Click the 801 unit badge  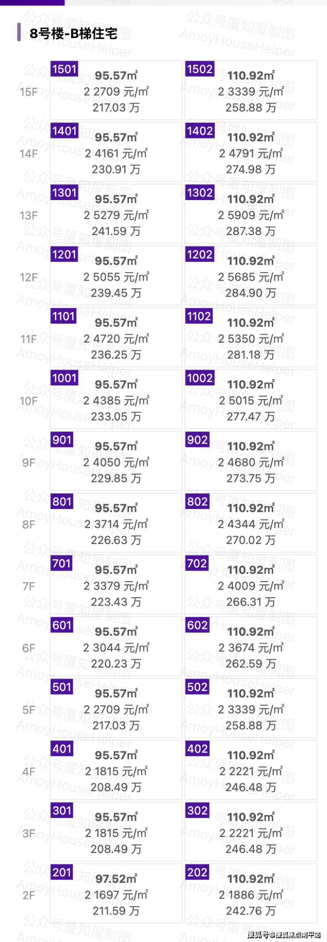(x=62, y=502)
